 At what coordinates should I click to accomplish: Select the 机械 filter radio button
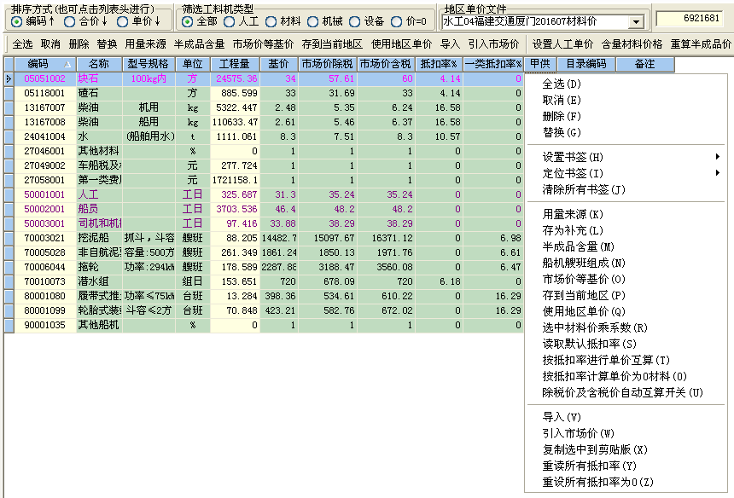(x=313, y=21)
